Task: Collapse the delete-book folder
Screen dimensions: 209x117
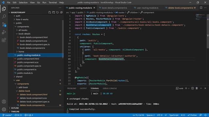Action: (x=24, y=91)
